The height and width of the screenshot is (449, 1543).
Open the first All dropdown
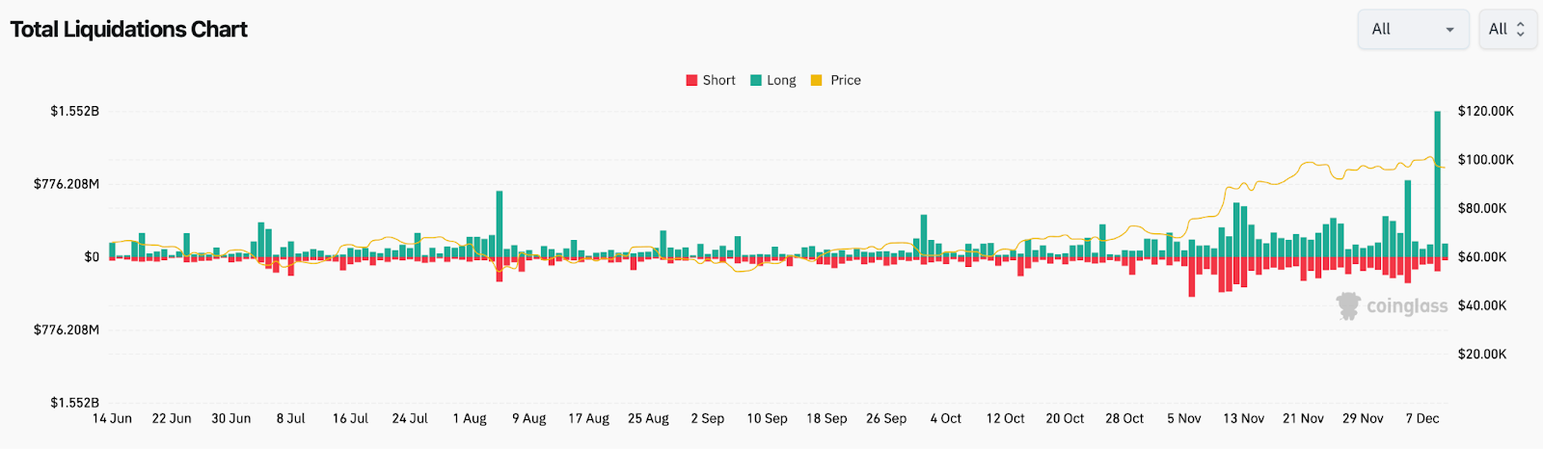tap(1412, 29)
